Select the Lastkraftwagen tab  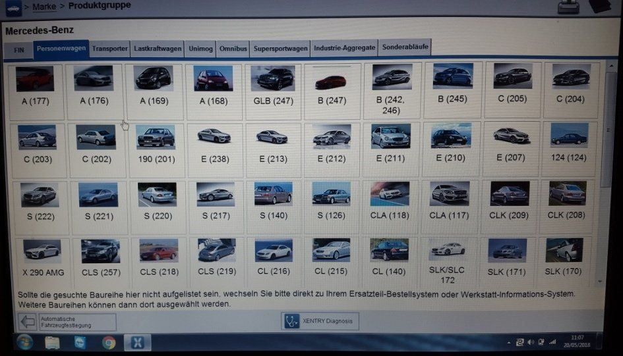[157, 49]
